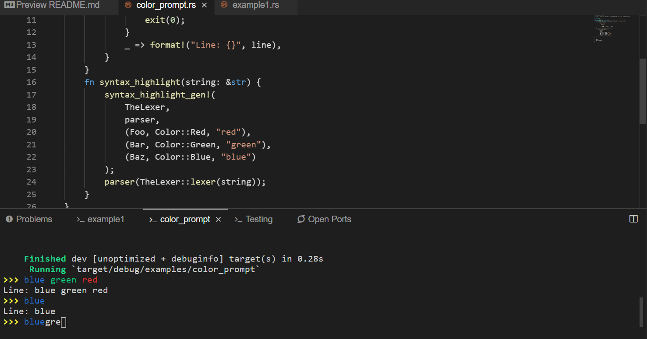The image size is (647, 339).
Task: Click the Open Ports icon
Action: click(301, 219)
